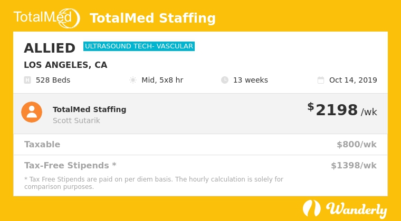Click the Oct 14, 2019 start date
Viewport: 401px width, 221px height.
(353, 80)
